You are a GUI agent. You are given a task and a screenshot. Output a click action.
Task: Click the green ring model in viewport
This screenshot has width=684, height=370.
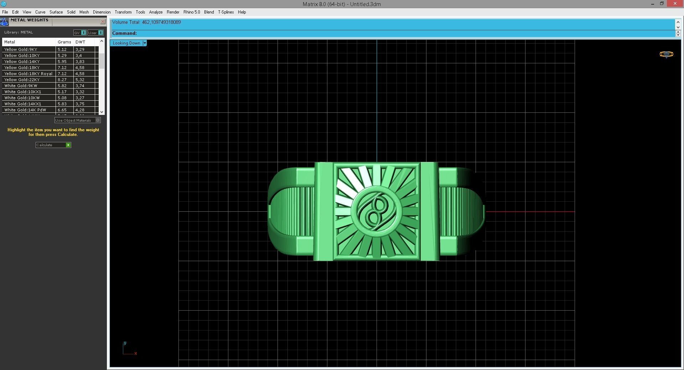[376, 211]
